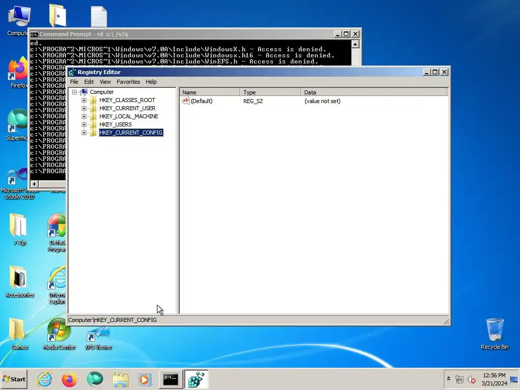The image size is (520, 390).
Task: Click the (value not set) data cell
Action: pos(322,101)
